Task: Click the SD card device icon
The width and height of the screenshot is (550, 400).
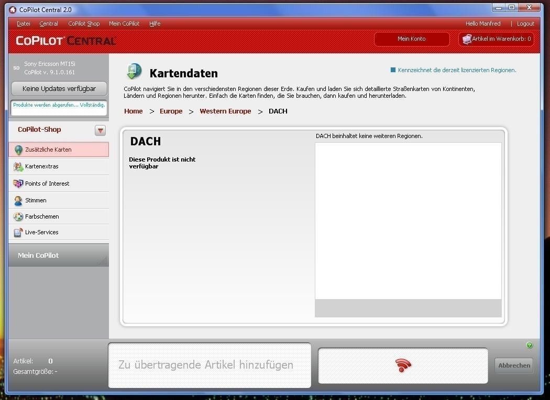Action: pyautogui.click(x=16, y=67)
